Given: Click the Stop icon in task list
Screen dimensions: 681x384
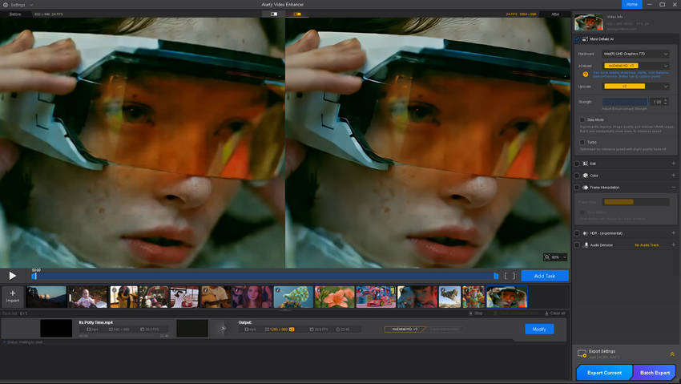Looking at the screenshot, I should point(471,313).
